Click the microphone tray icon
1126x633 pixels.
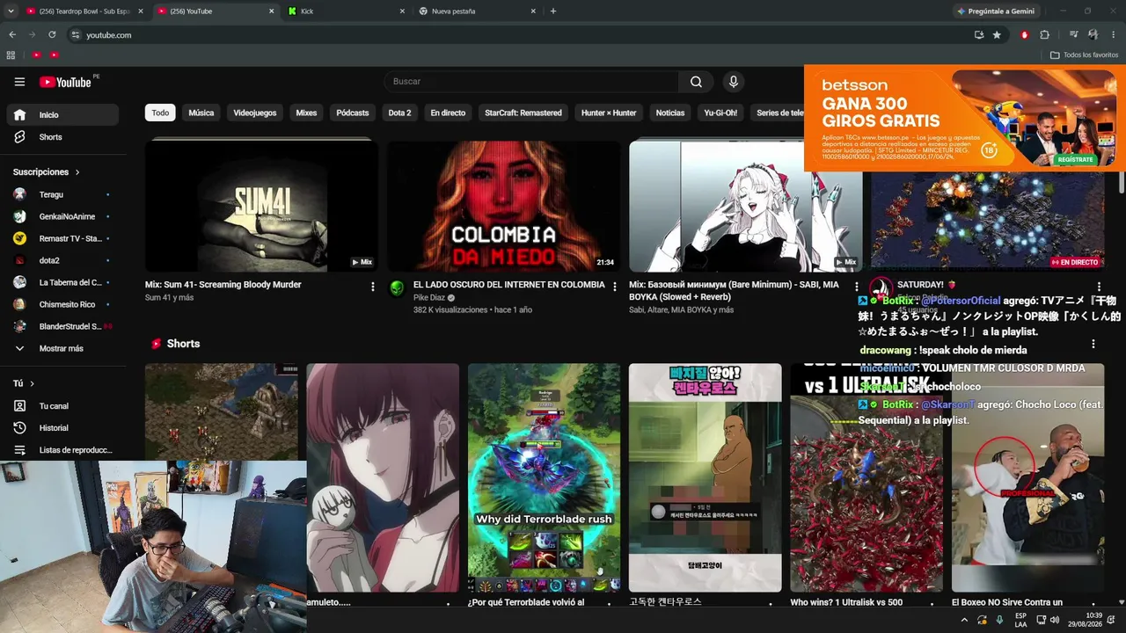pos(999,620)
